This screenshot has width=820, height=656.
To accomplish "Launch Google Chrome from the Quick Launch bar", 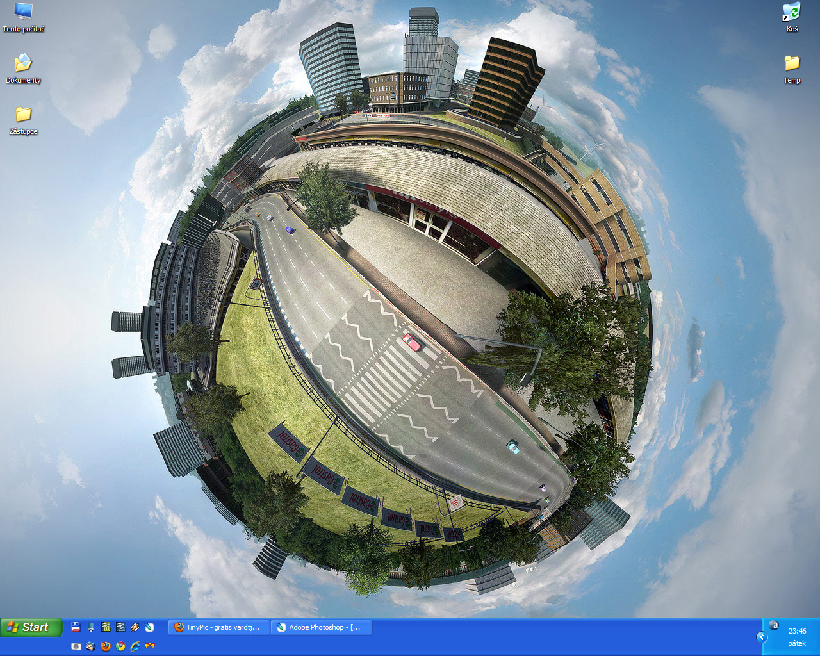I will pyautogui.click(x=120, y=646).
